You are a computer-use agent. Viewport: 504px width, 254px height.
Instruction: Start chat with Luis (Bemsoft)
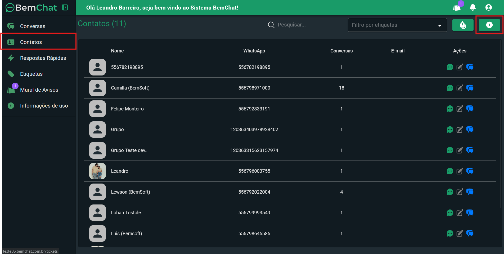pos(450,233)
